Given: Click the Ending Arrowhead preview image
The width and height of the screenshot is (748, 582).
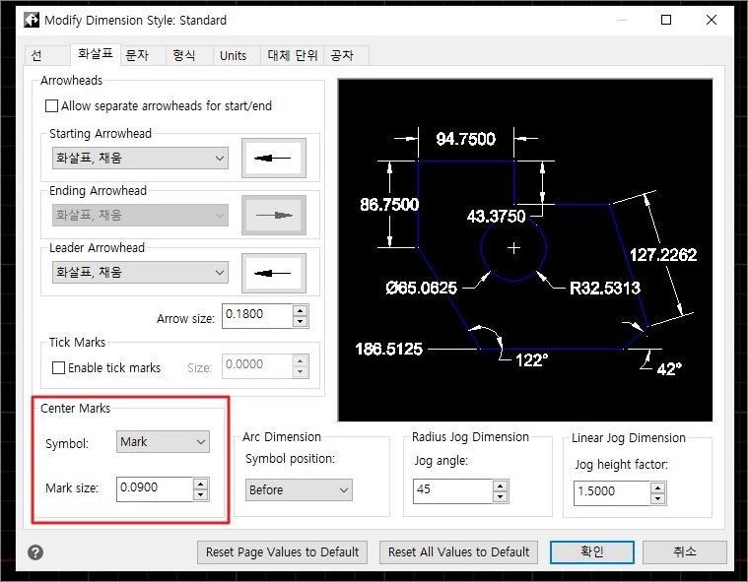Looking at the screenshot, I should (x=273, y=215).
